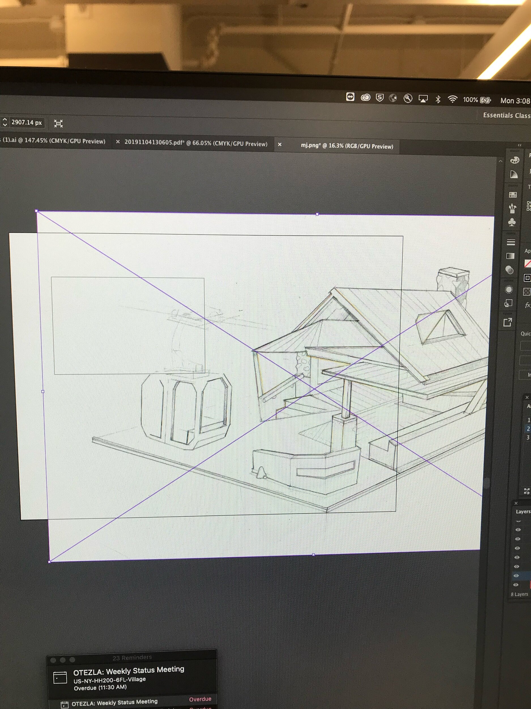This screenshot has width=531, height=709.
Task: Click the 100% battery status icon
Action: coord(477,100)
